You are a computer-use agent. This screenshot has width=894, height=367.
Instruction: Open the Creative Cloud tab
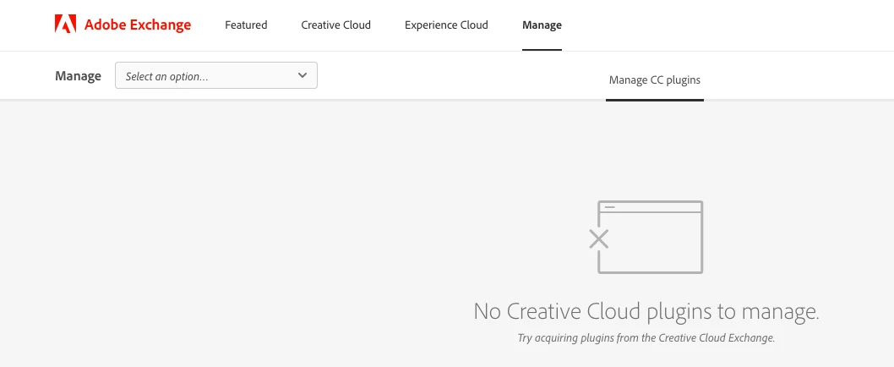coord(335,25)
